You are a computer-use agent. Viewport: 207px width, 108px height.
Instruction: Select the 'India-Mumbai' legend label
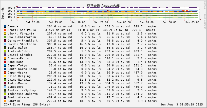(x=18, y=83)
